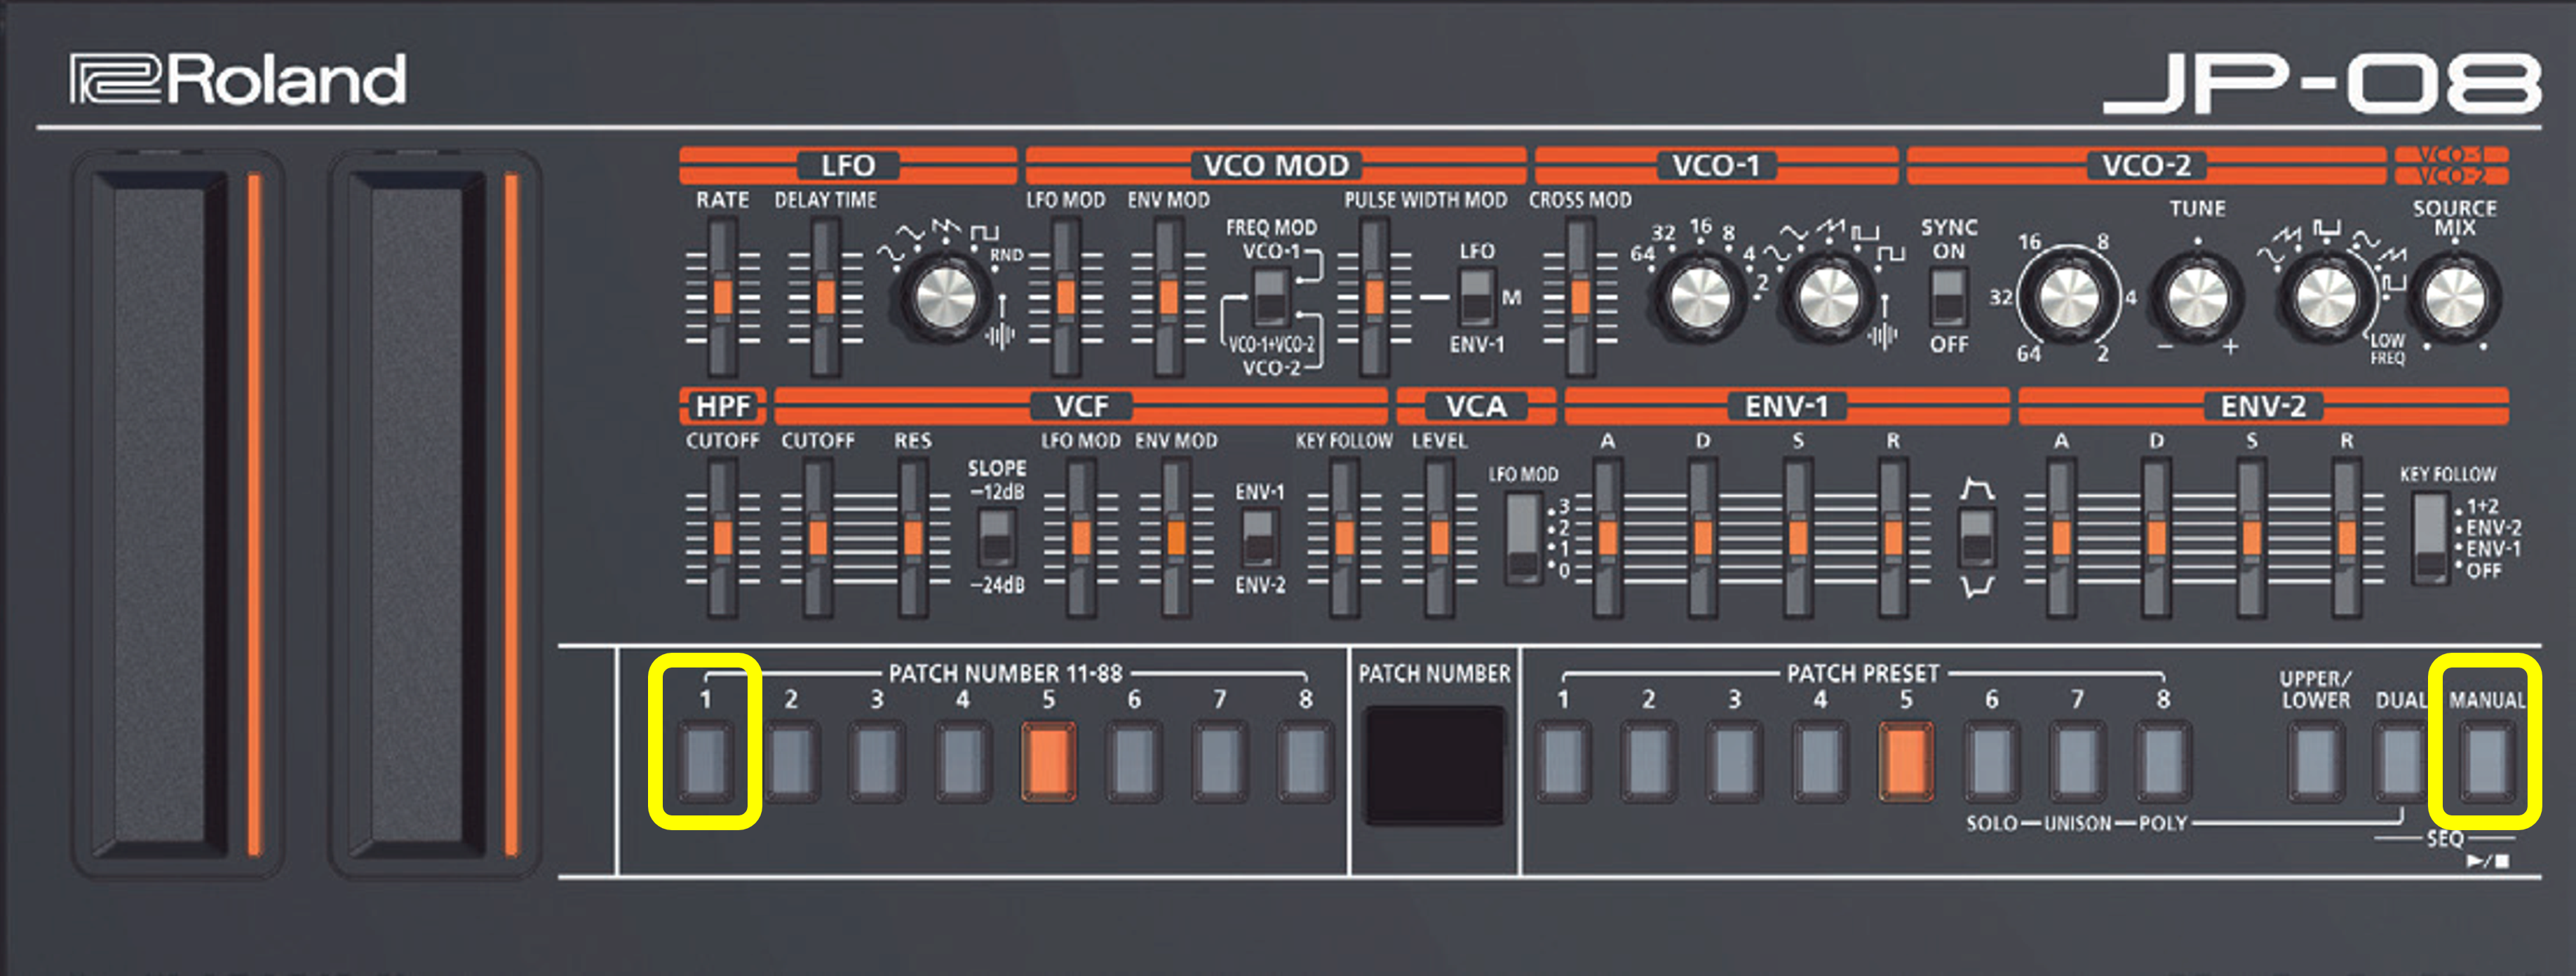2576x976 pixels.
Task: Select Patch Preset button 4
Action: [1820, 762]
